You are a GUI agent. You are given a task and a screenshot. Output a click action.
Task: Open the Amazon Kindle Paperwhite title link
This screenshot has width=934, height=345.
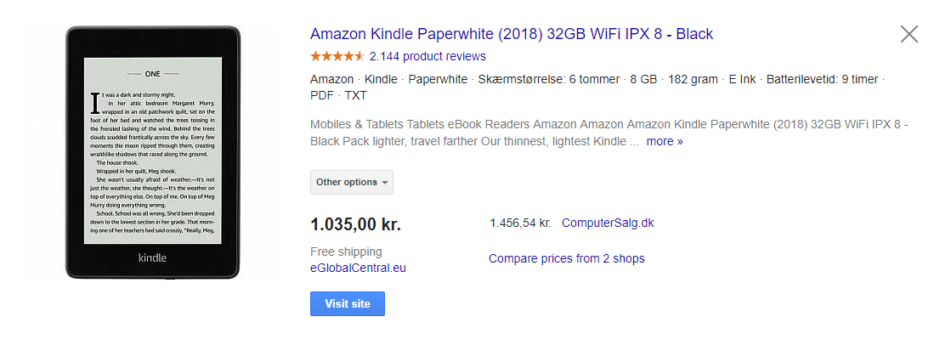pyautogui.click(x=512, y=34)
